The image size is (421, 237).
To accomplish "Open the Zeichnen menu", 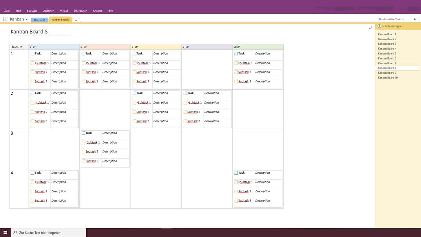I will coord(48,11).
